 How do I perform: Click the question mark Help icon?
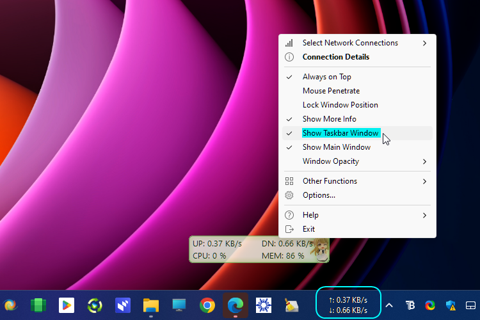click(289, 215)
